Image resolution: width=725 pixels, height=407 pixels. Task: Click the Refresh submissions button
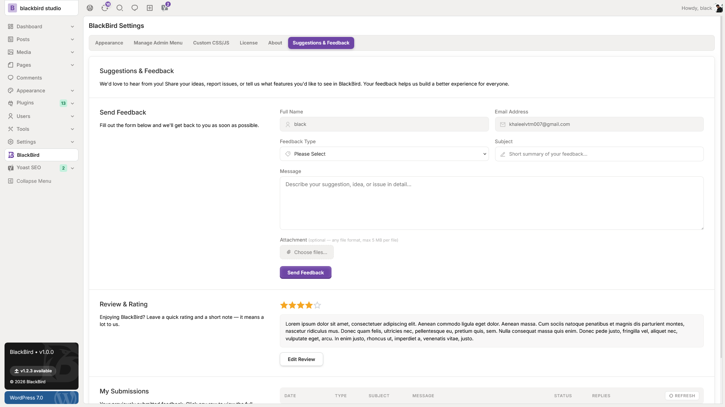click(682, 396)
